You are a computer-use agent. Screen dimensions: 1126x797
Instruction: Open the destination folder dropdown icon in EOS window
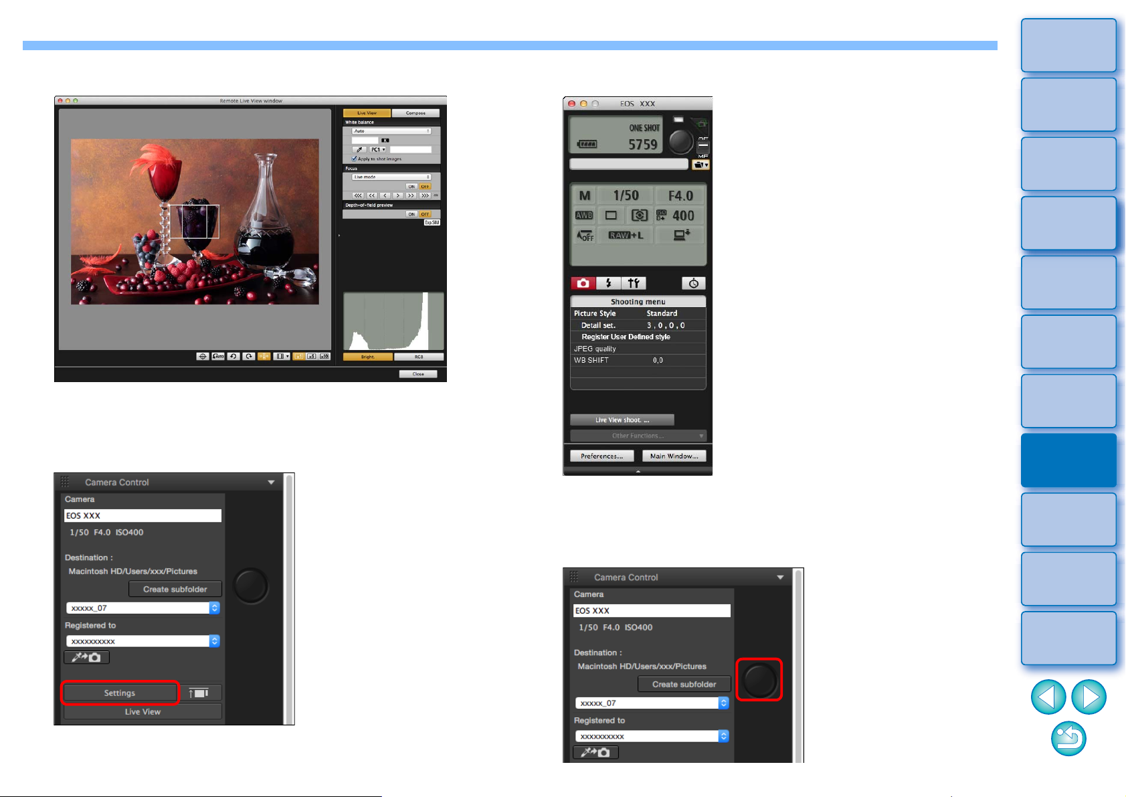point(700,165)
